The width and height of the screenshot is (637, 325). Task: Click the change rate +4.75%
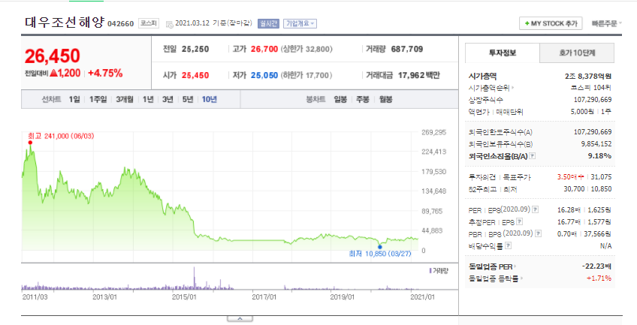click(105, 74)
